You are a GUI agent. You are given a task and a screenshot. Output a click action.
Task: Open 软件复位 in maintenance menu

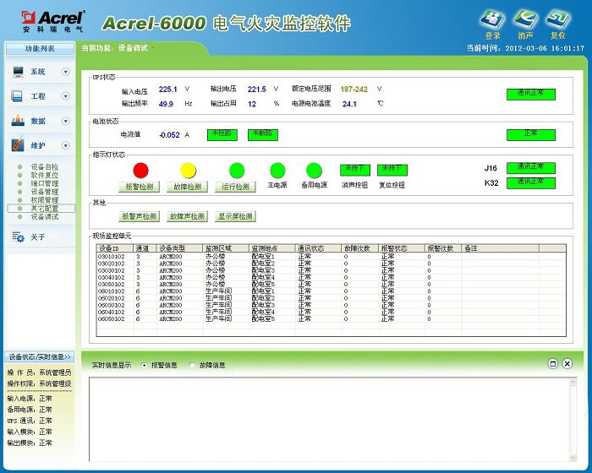[45, 175]
